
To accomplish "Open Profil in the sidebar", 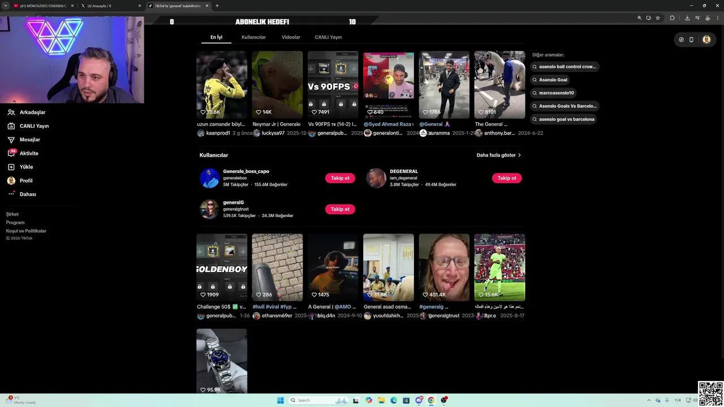I will (x=20, y=181).
